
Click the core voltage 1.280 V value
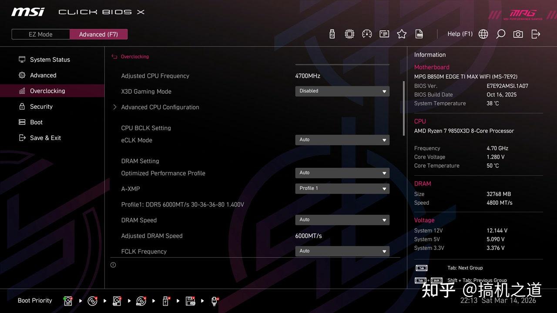(x=496, y=157)
